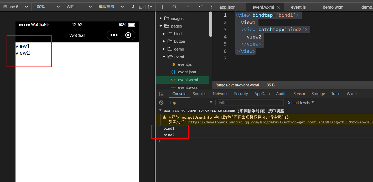Image resolution: width=373 pixels, height=182 pixels.
Task: Collapse the pages folder arrow
Action: [160, 26]
